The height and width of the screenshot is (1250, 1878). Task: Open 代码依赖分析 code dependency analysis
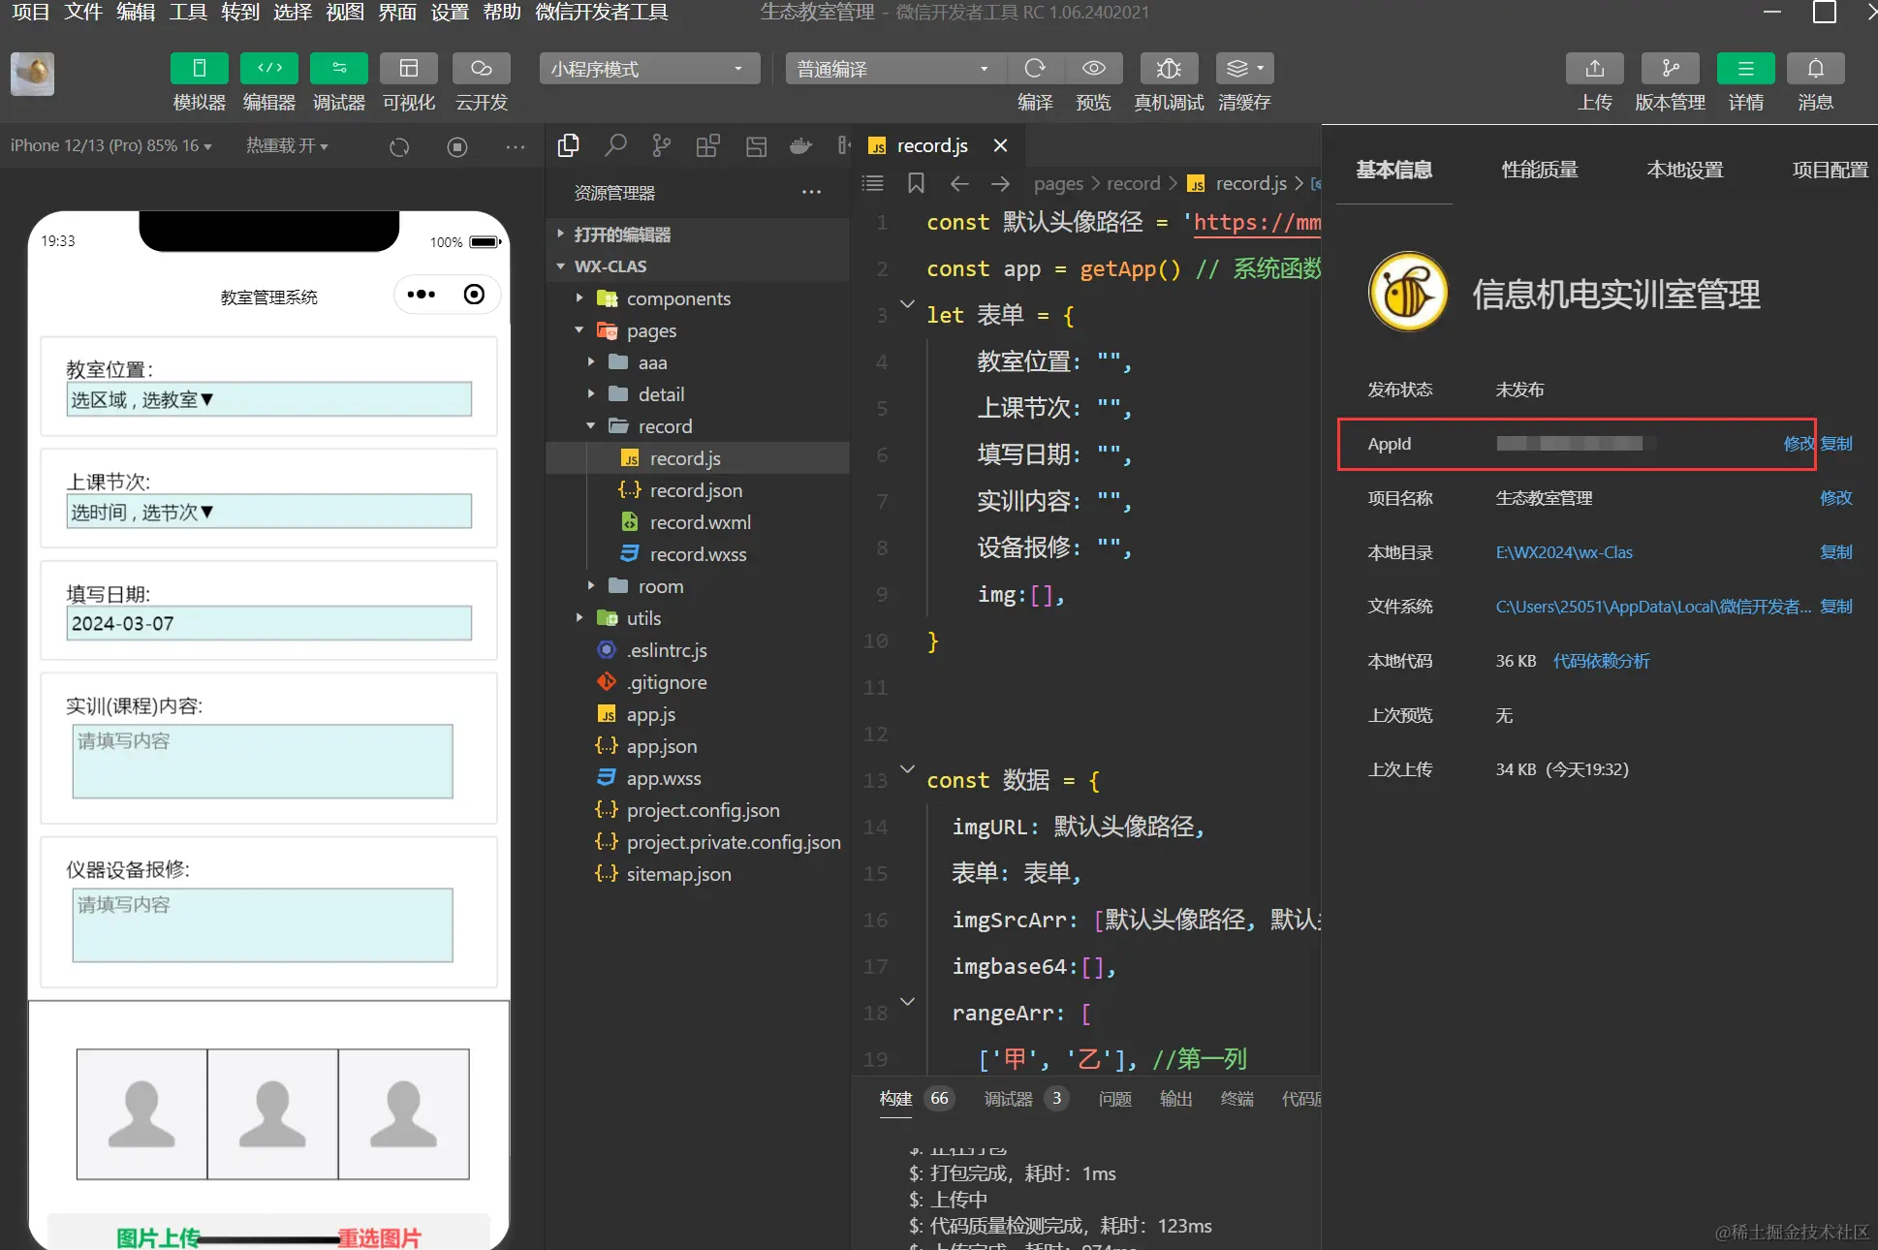point(1601,661)
